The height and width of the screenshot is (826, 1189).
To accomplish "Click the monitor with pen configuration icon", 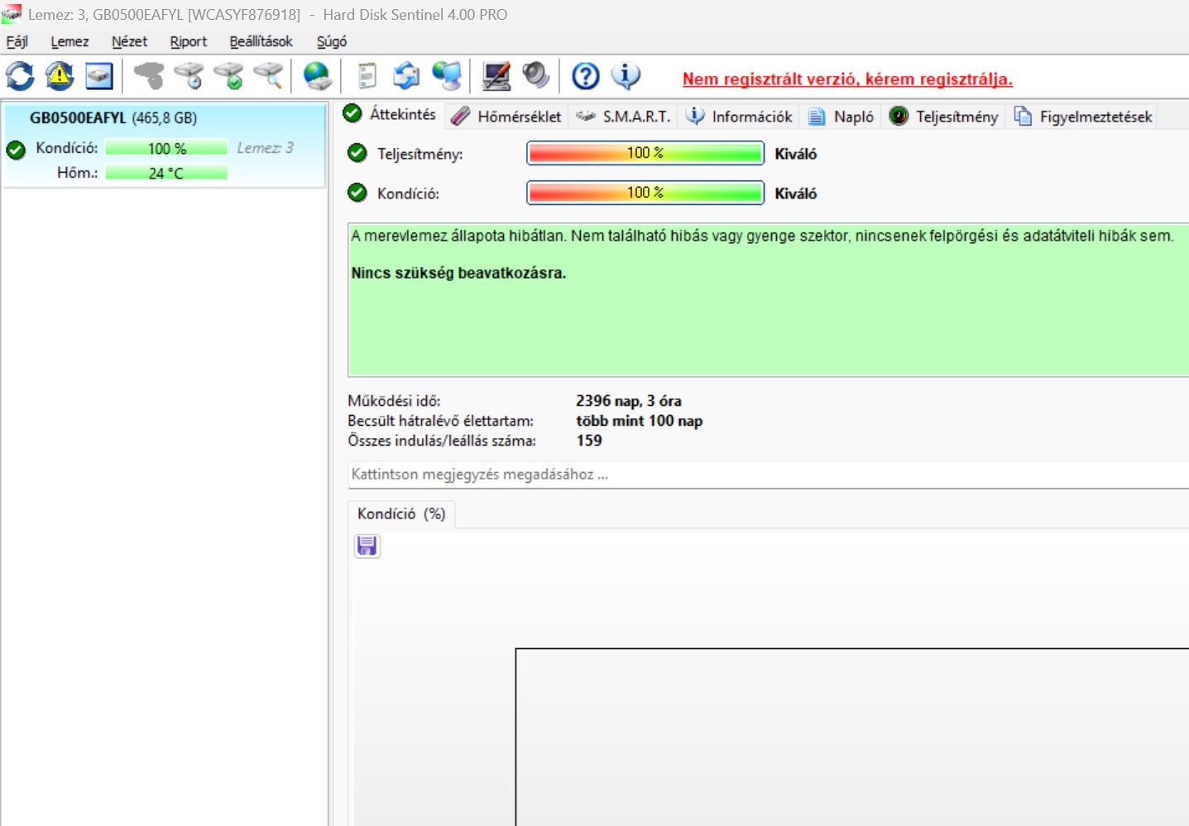I will point(496,76).
